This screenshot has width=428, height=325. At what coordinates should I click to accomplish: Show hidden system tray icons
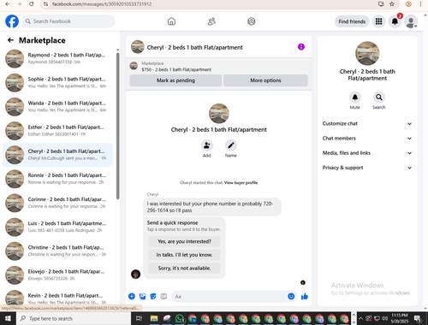pyautogui.click(x=360, y=318)
